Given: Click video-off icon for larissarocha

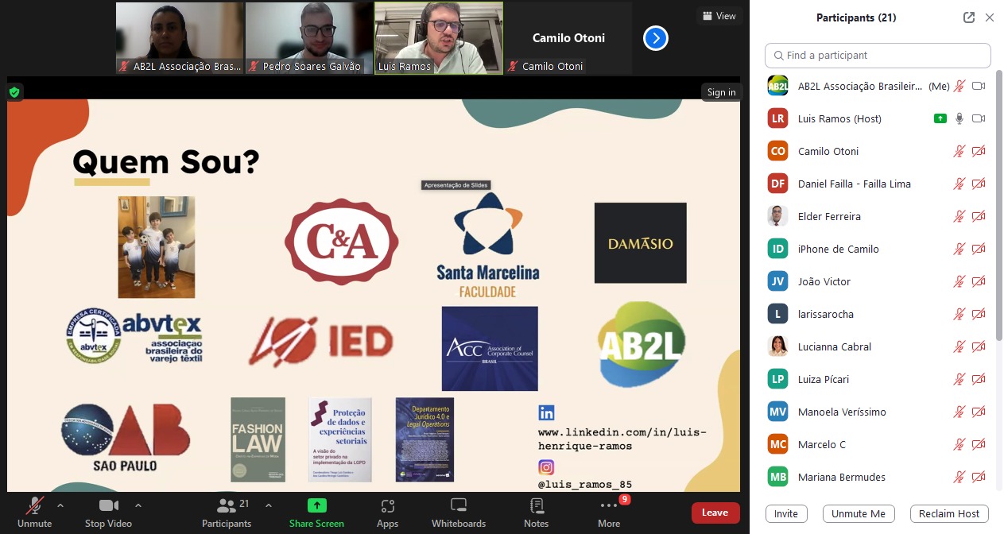Looking at the screenshot, I should pyautogui.click(x=979, y=314).
